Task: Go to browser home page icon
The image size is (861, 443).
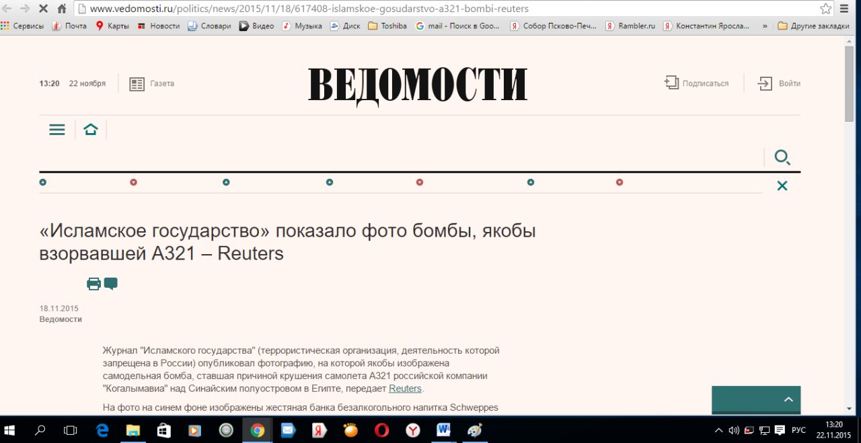Action: pyautogui.click(x=62, y=9)
